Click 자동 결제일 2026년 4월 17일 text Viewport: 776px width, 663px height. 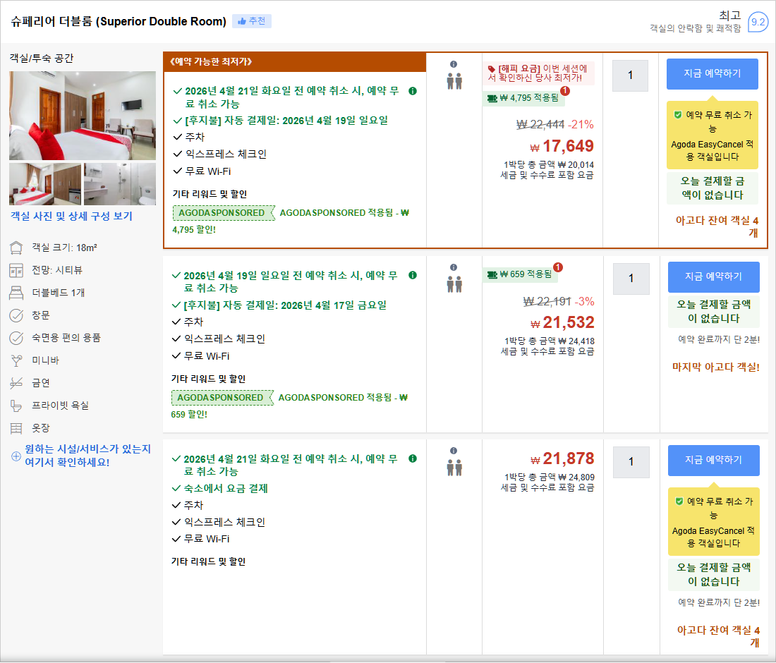[x=284, y=305]
